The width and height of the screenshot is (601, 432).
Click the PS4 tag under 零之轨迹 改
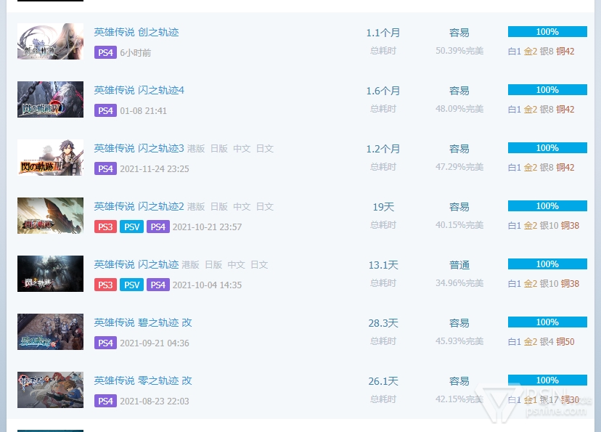[105, 401]
